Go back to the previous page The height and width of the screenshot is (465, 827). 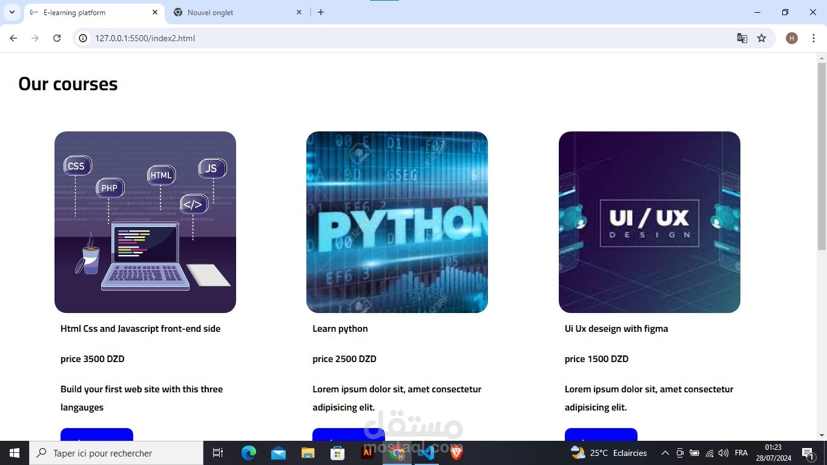coord(13,38)
